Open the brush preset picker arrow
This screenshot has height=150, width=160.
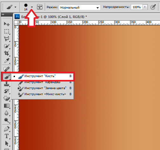[x=32, y=7]
